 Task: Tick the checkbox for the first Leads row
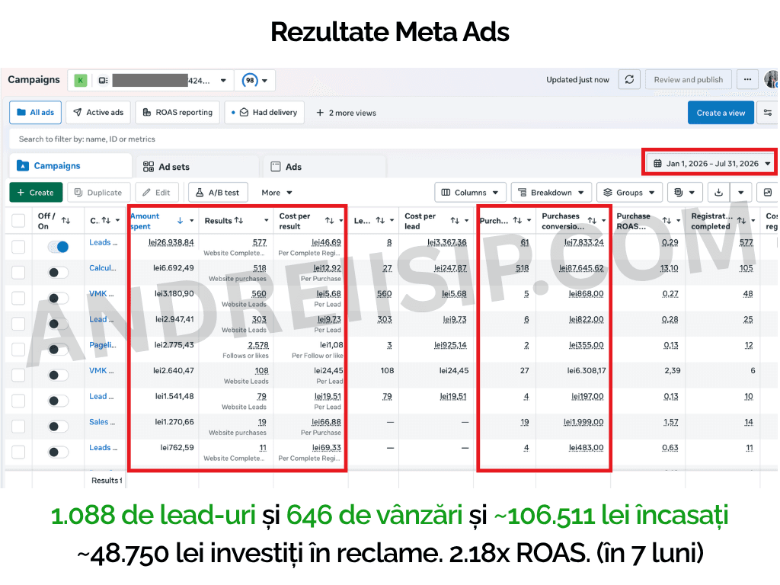[x=18, y=247]
